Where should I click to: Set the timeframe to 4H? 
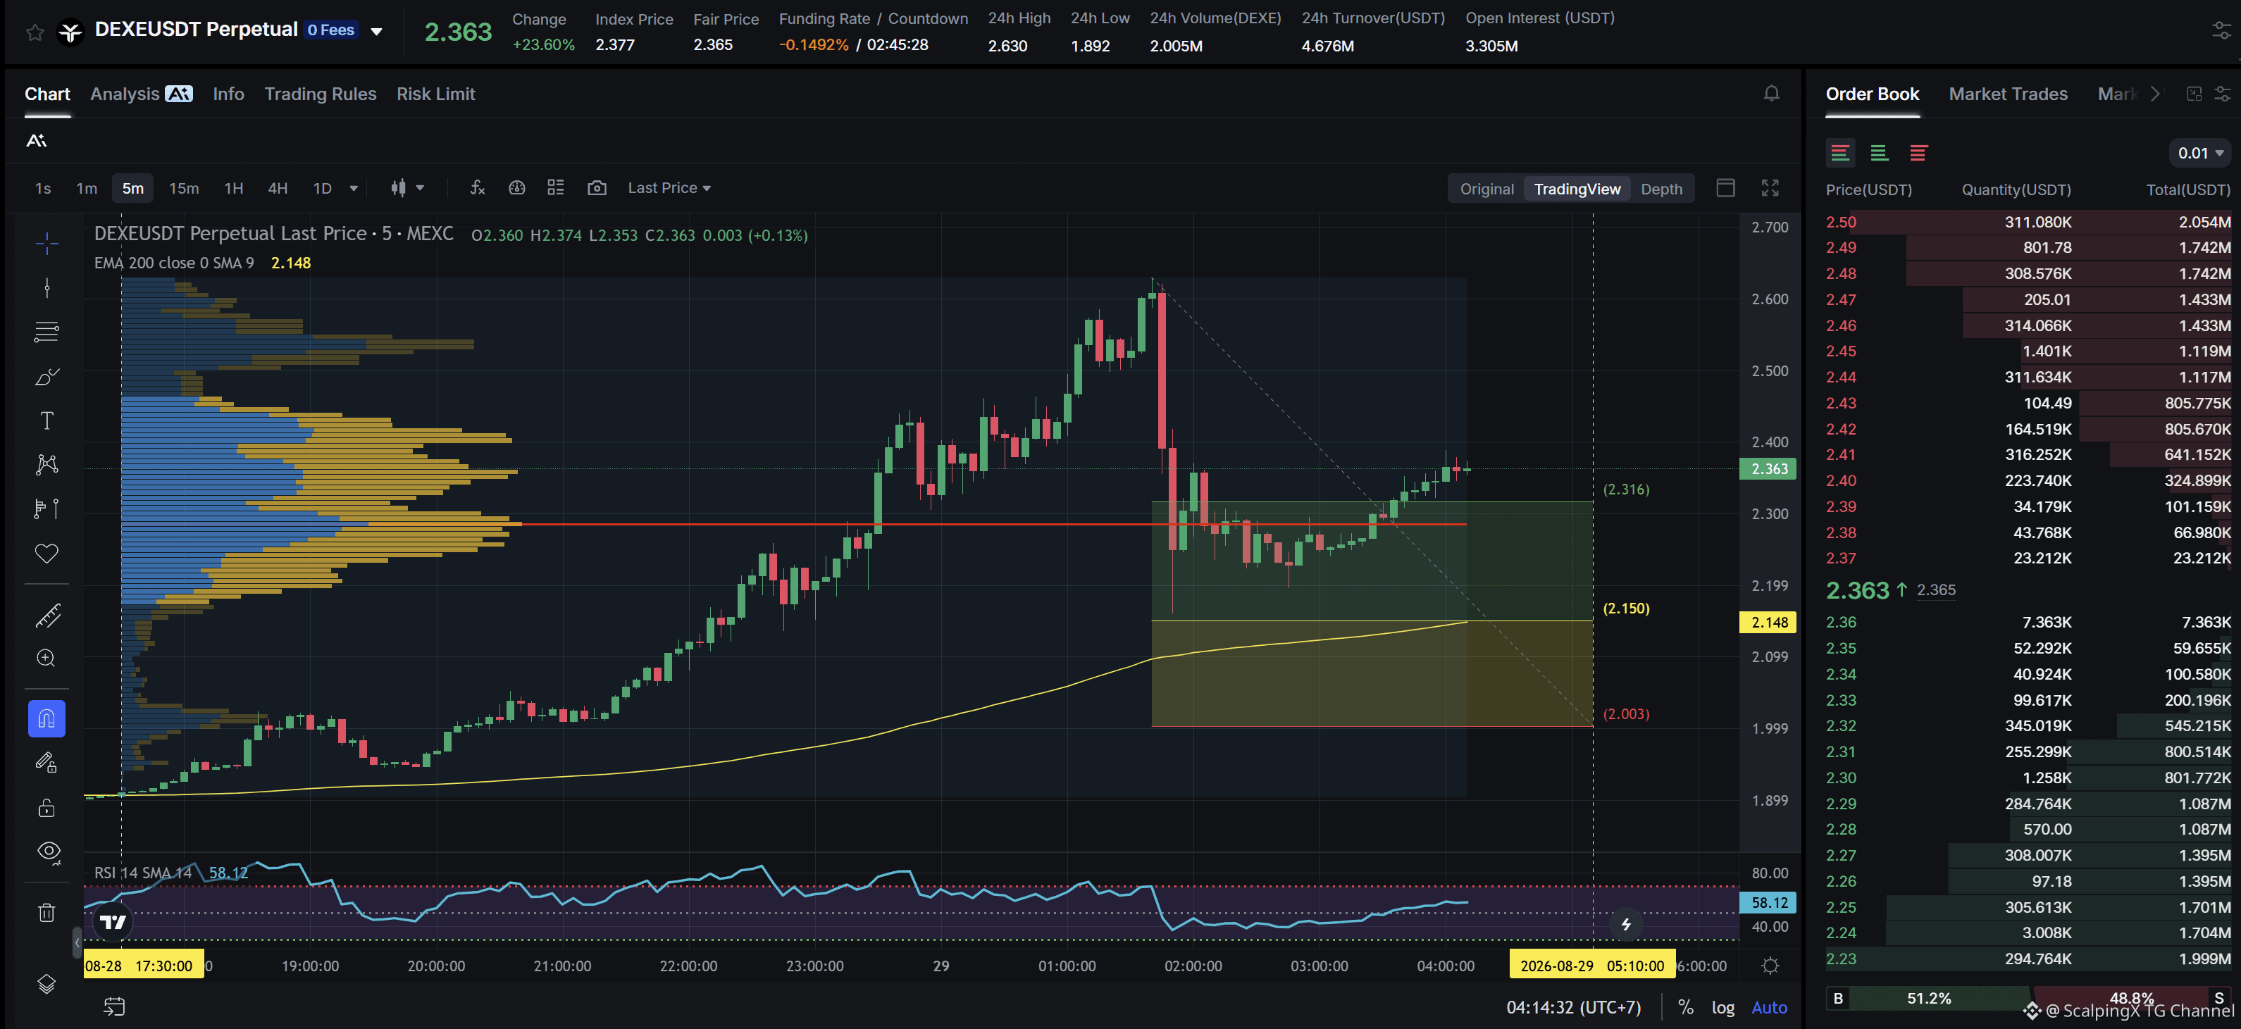pos(278,188)
